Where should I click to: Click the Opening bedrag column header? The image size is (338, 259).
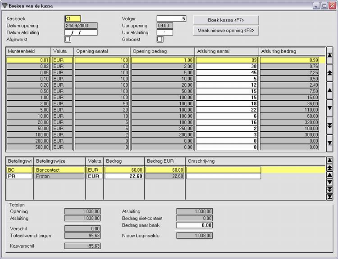162,51
